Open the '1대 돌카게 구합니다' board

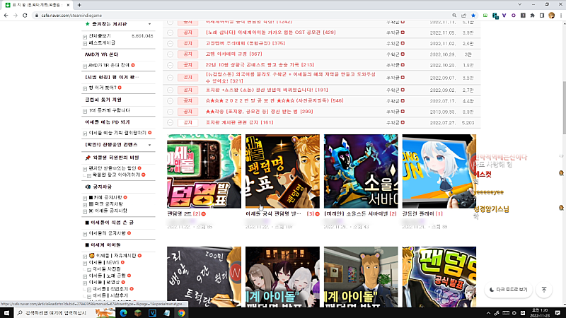(110, 110)
